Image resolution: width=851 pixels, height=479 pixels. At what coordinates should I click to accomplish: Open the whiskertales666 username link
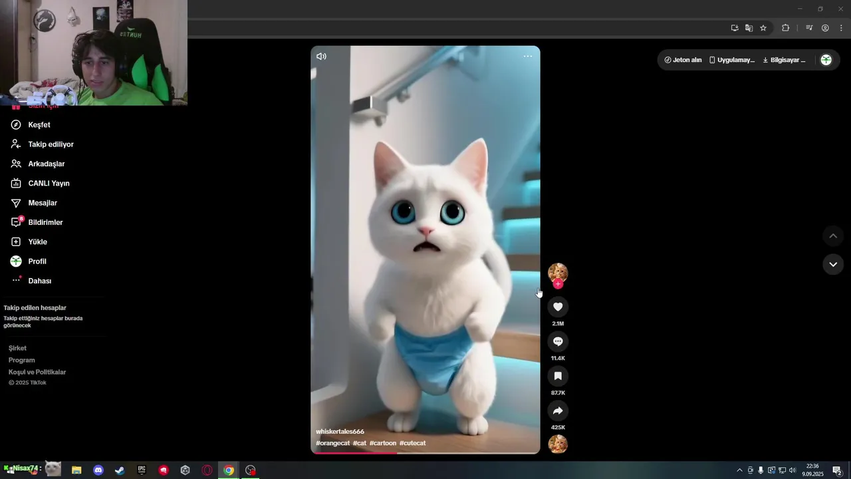pos(340,431)
